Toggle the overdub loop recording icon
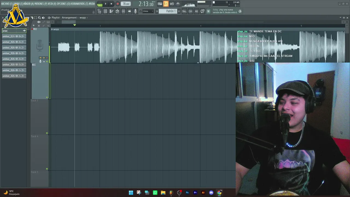The height and width of the screenshot is (197, 350). [x=172, y=4]
